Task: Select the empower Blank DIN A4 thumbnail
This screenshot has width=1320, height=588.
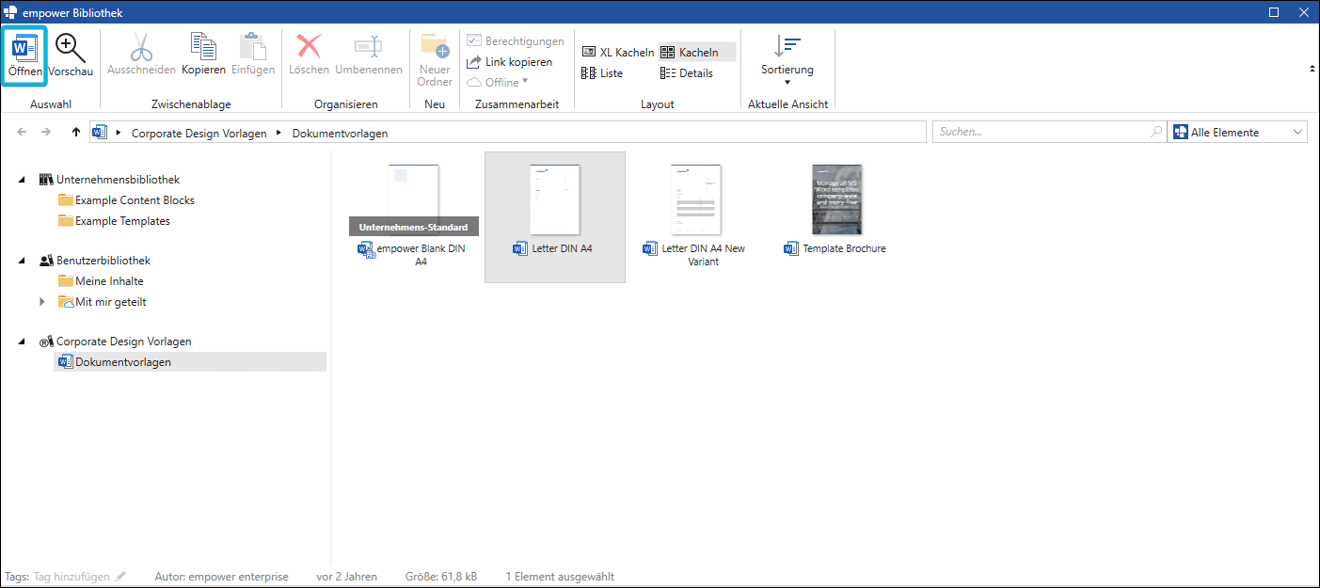Action: pyautogui.click(x=414, y=199)
